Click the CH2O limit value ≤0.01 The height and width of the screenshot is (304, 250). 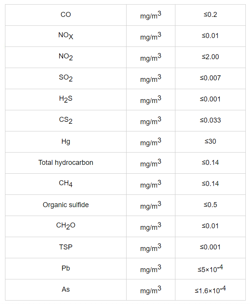210,226
